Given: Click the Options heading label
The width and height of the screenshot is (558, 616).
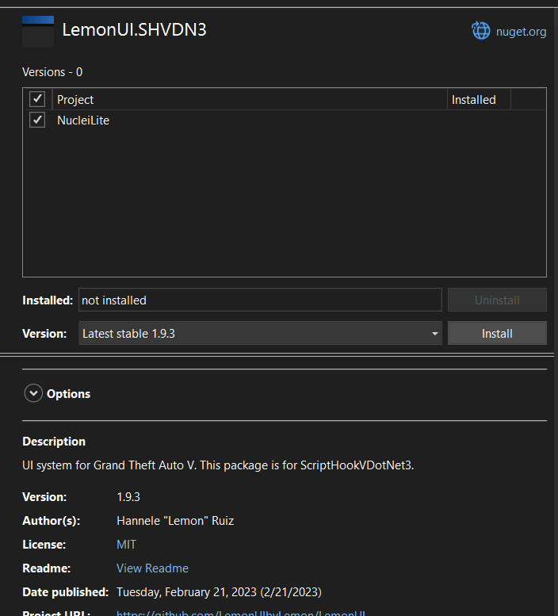Looking at the screenshot, I should 68,394.
